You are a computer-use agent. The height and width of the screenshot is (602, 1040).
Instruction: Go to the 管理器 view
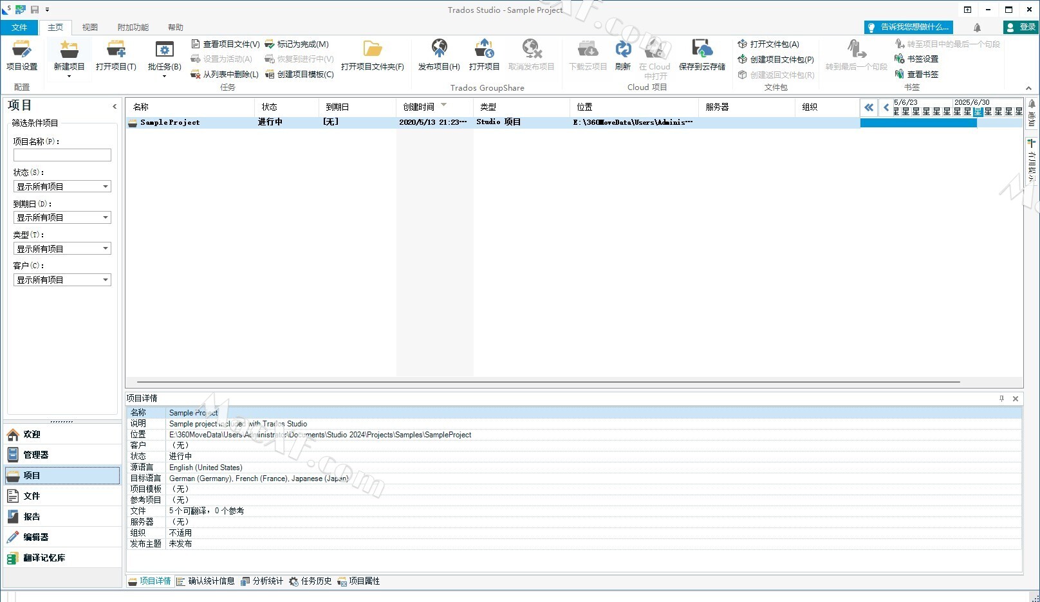(x=62, y=455)
